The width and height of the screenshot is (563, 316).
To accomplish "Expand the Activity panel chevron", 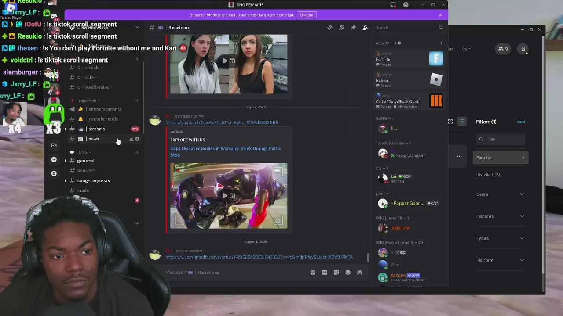I will [x=441, y=43].
